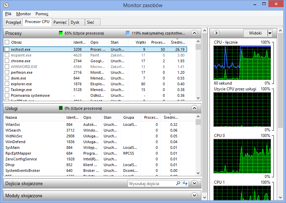Select the SystemEventsBroker service row

pyautogui.click(x=92, y=171)
